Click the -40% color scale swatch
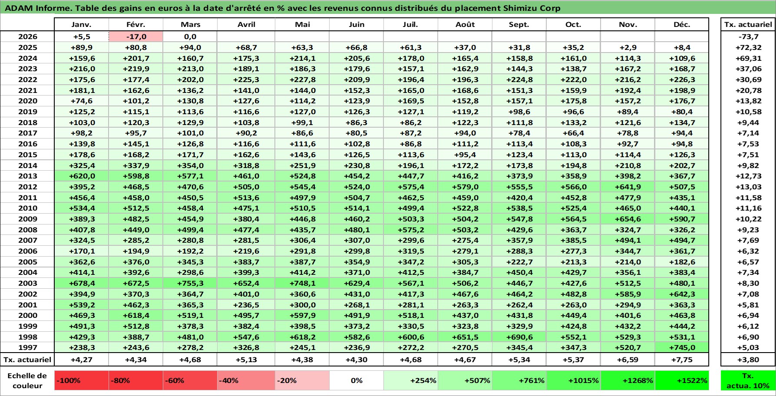This screenshot has width=776, height=396. click(246, 380)
